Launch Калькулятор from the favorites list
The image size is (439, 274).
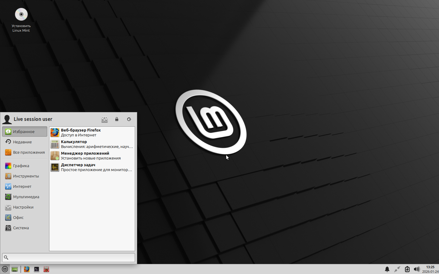tap(91, 144)
